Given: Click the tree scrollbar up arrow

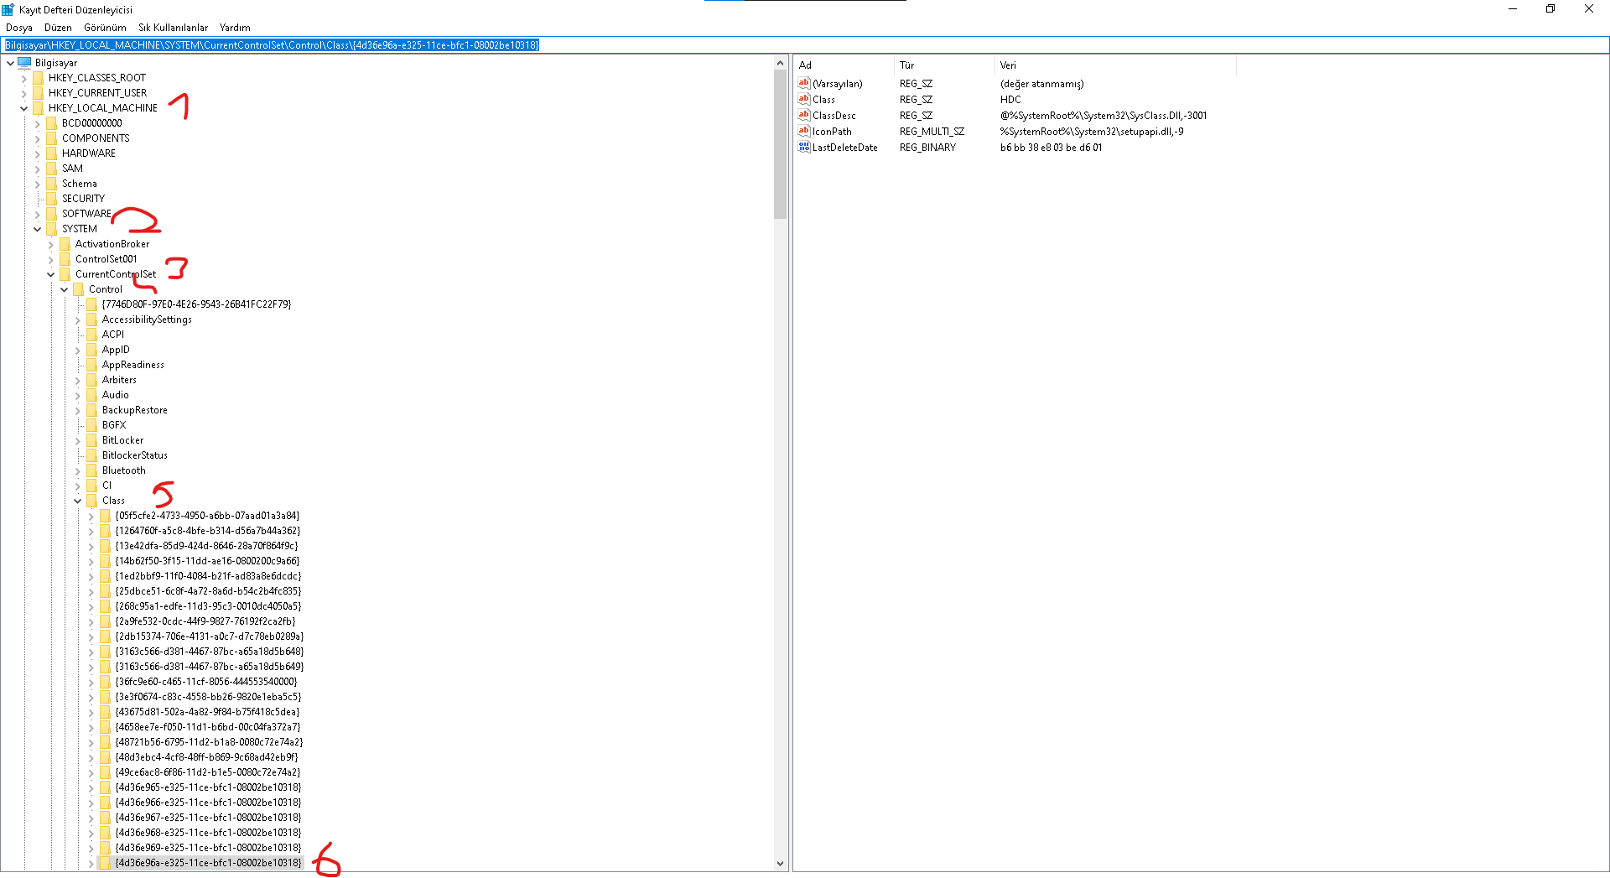Looking at the screenshot, I should coord(781,63).
